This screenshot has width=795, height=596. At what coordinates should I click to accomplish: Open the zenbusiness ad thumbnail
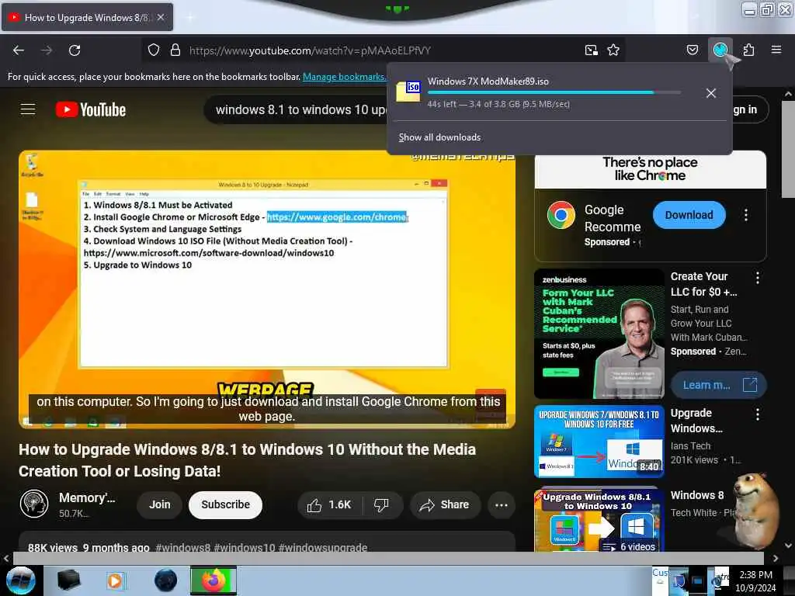click(x=599, y=334)
